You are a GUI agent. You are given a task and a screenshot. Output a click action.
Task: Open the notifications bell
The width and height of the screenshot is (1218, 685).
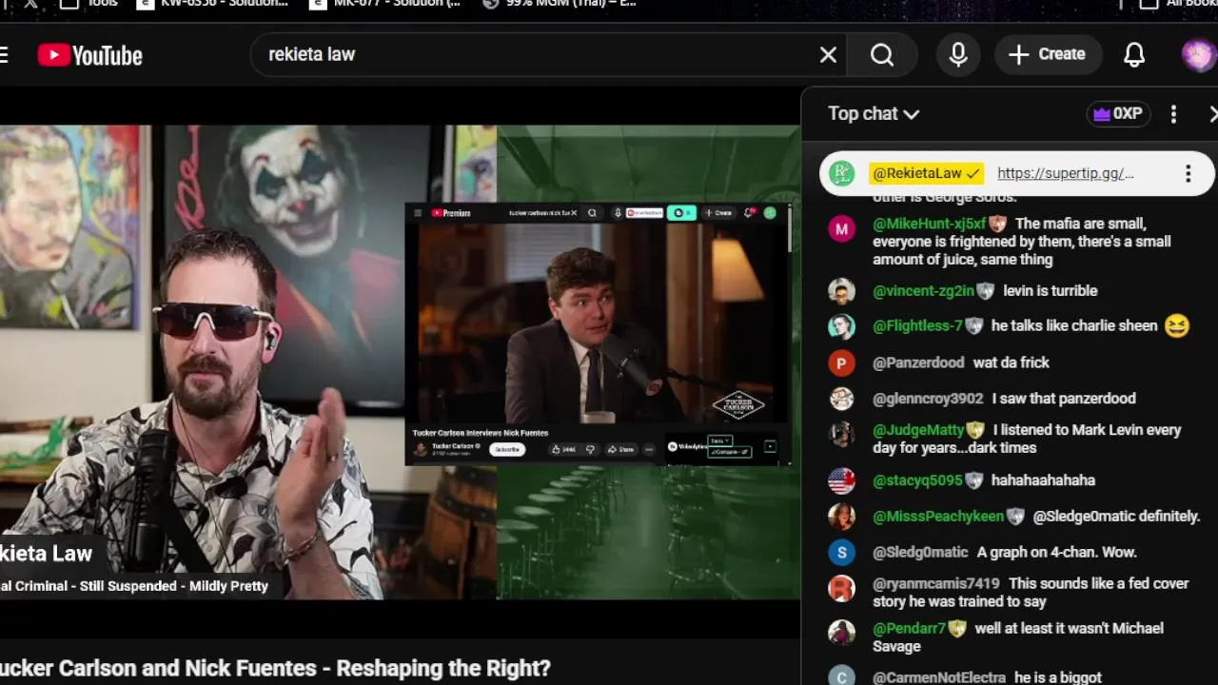(x=1134, y=54)
